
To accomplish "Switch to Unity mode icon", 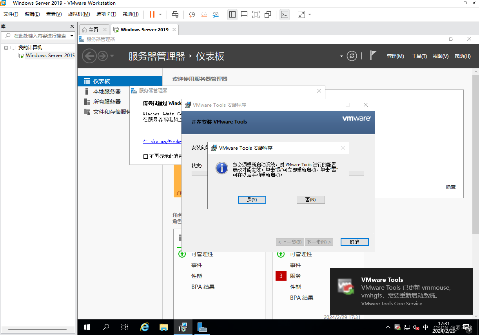I will [268, 14].
